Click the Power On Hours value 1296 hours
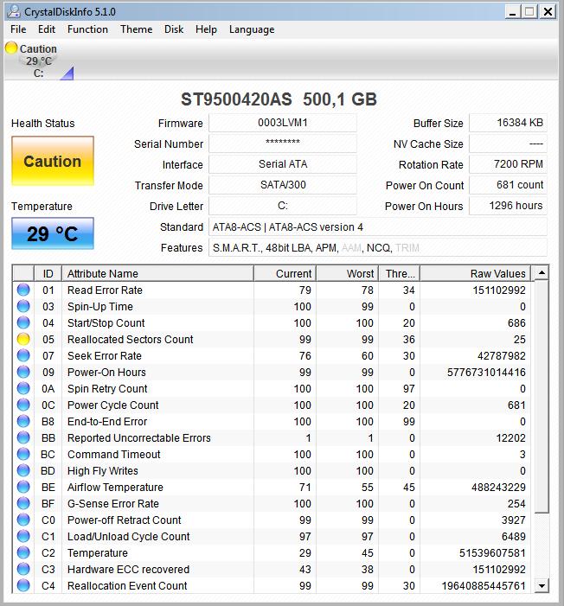Image resolution: width=564 pixels, height=606 pixels. (x=509, y=206)
